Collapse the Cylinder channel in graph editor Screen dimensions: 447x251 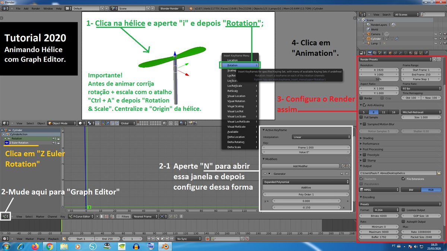(x=2, y=130)
